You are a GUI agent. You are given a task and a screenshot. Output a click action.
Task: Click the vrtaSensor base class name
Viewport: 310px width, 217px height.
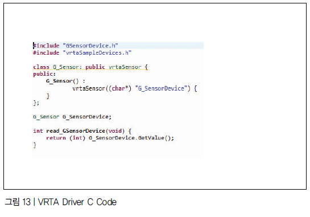point(125,67)
